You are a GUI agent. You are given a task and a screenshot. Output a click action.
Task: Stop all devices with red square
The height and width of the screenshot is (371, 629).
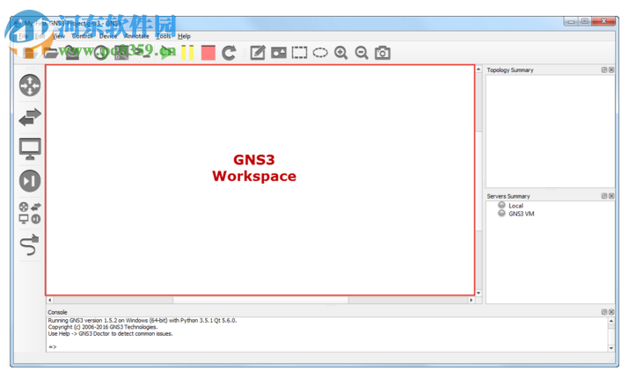(208, 53)
